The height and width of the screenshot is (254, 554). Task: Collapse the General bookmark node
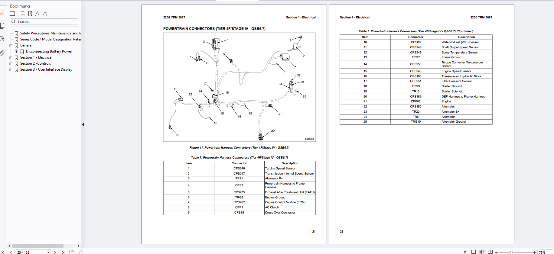click(x=11, y=46)
